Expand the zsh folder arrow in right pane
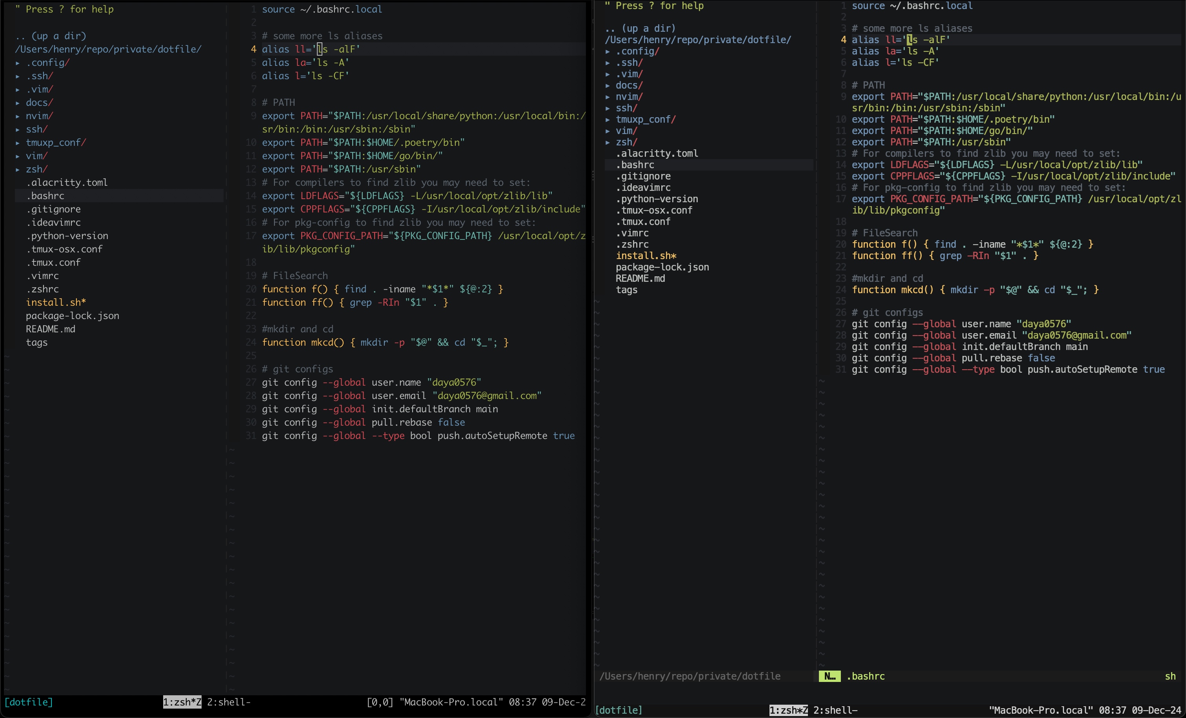 (x=608, y=142)
